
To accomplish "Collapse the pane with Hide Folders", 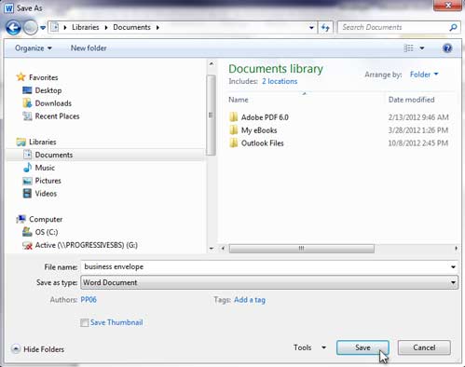I will point(38,349).
